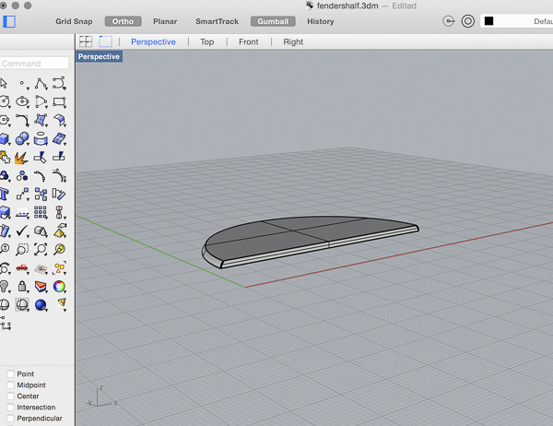
Task: Click the Zoom selected tool
Action: [59, 249]
